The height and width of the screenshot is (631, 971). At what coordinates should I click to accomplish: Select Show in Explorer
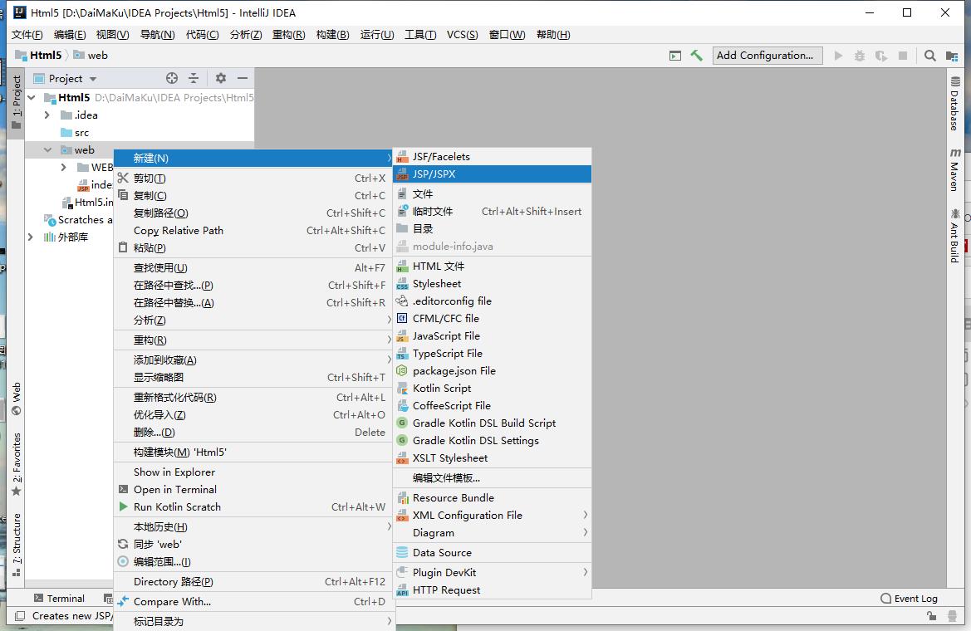pos(254,472)
